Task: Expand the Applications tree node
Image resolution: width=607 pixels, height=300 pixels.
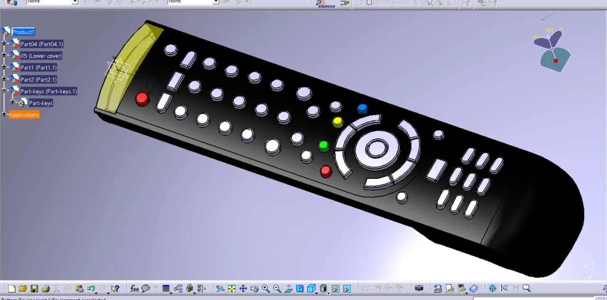Action: click(4, 115)
